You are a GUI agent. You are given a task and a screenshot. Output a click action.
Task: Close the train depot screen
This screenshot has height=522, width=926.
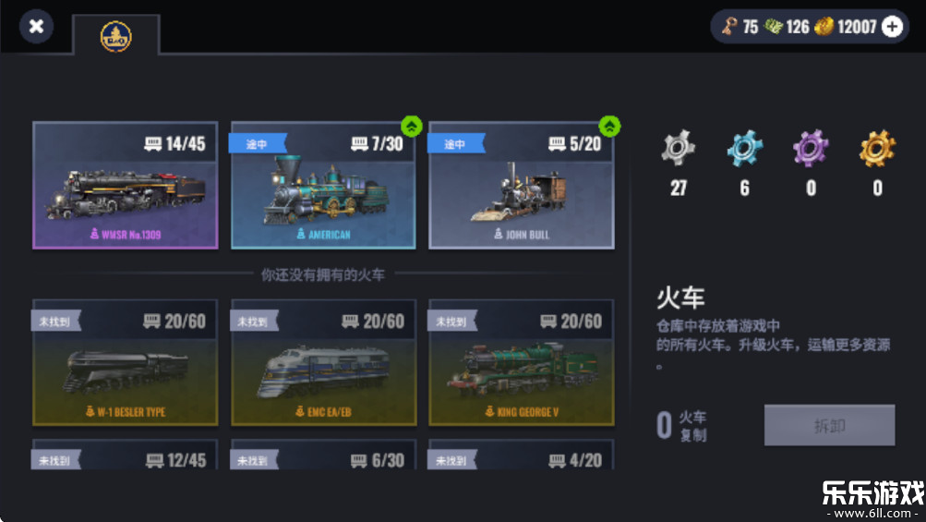click(36, 27)
